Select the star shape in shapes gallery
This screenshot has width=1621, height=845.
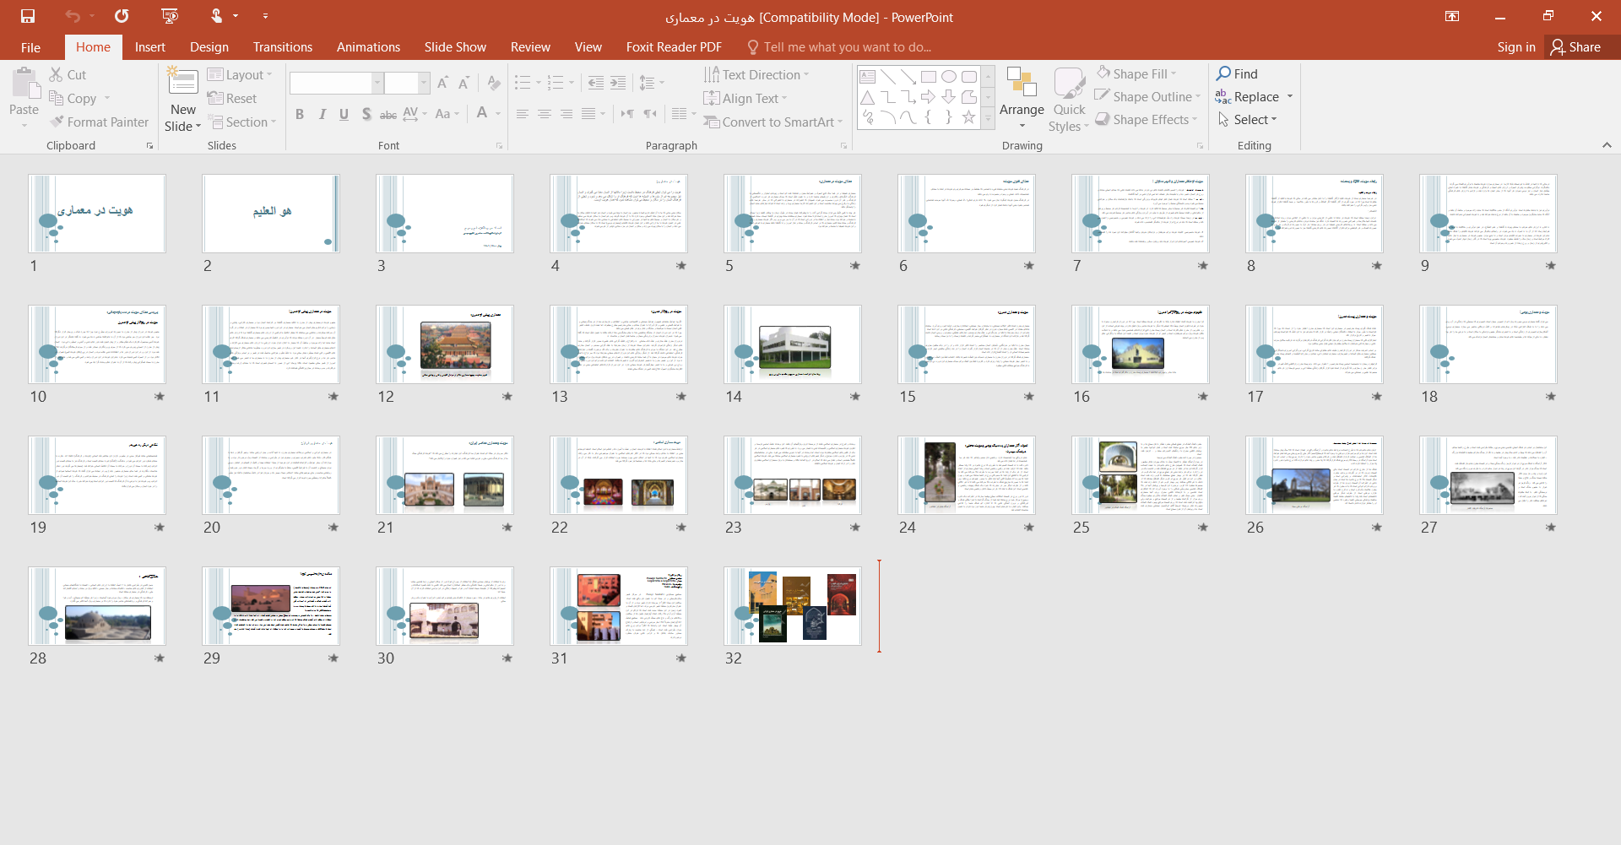968,118
